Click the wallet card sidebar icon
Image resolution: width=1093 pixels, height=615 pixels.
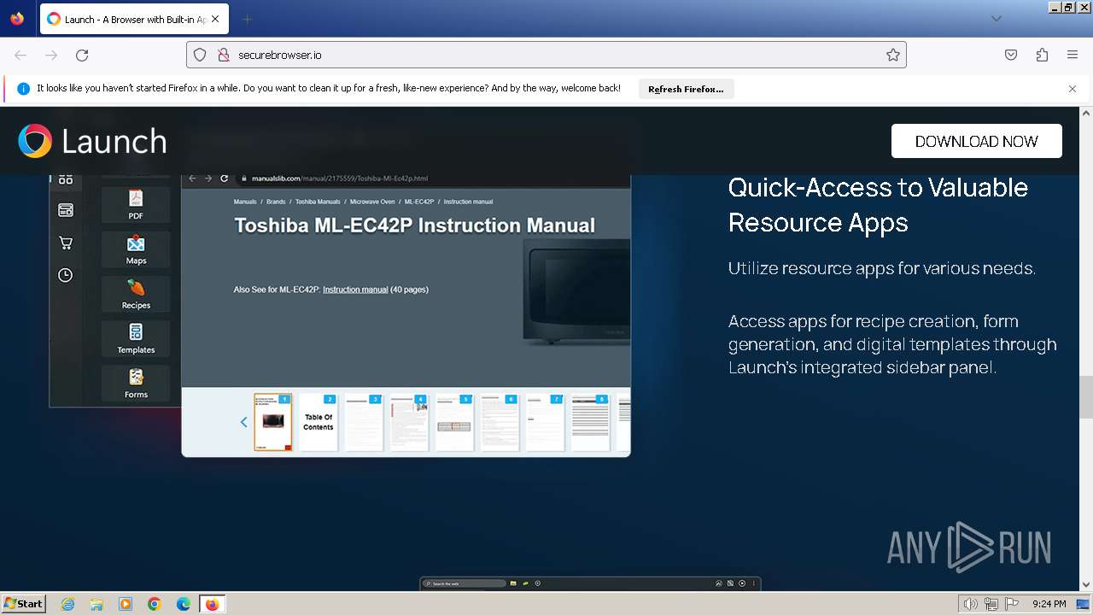66,210
